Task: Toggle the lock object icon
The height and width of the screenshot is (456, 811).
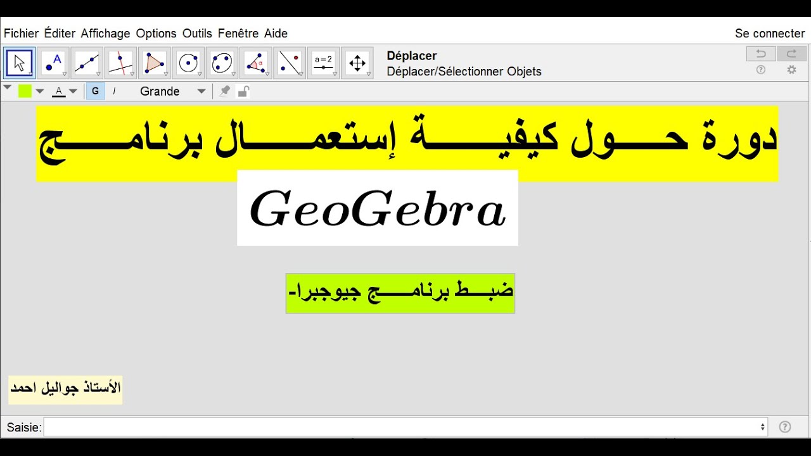Action: point(243,91)
